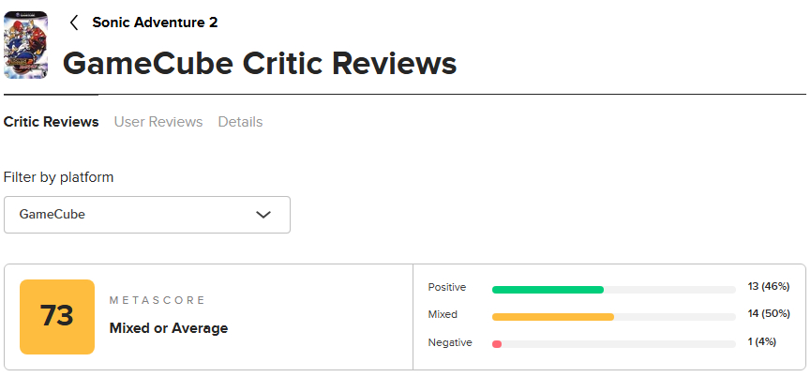
Task: Open the Sonic Adventure 2 cover thumbnail
Action: (x=25, y=46)
